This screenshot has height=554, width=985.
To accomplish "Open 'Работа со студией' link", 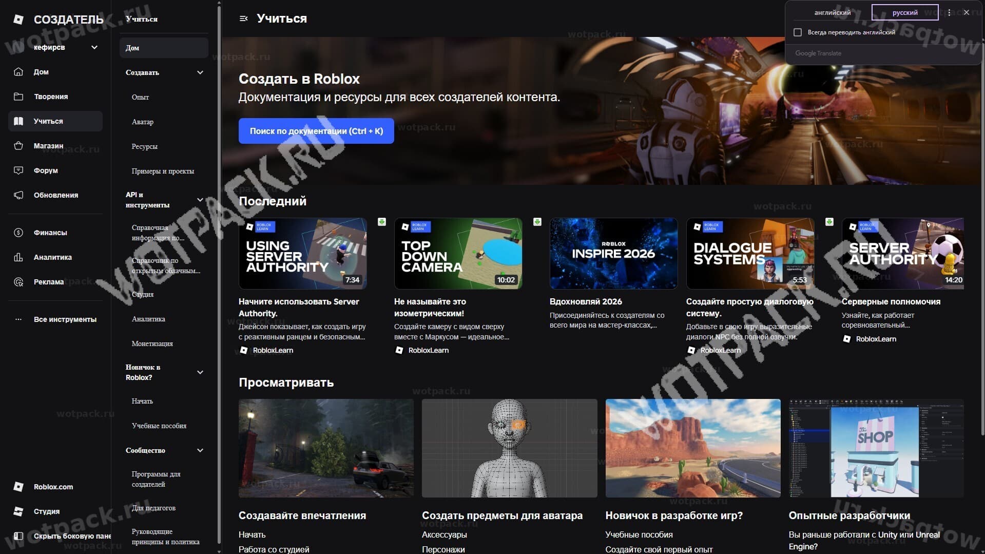I will 274,549.
